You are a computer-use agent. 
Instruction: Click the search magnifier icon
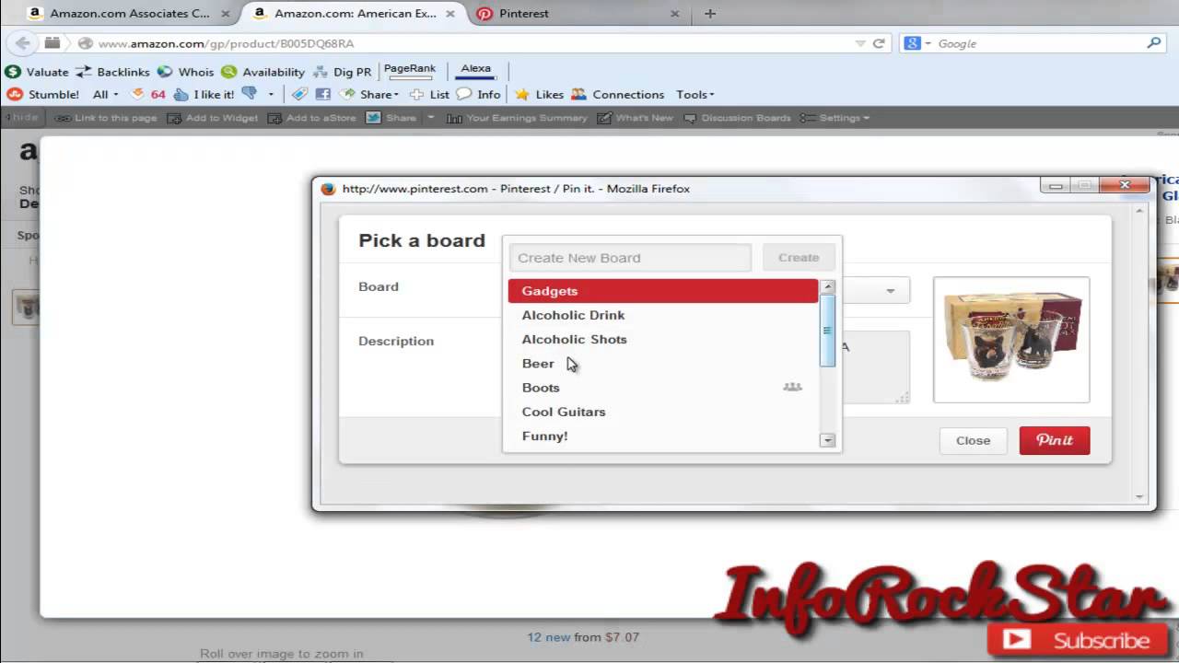(x=1153, y=43)
